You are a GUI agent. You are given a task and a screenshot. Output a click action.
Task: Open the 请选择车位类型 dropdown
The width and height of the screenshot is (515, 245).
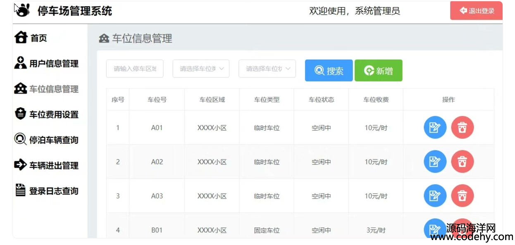201,69
